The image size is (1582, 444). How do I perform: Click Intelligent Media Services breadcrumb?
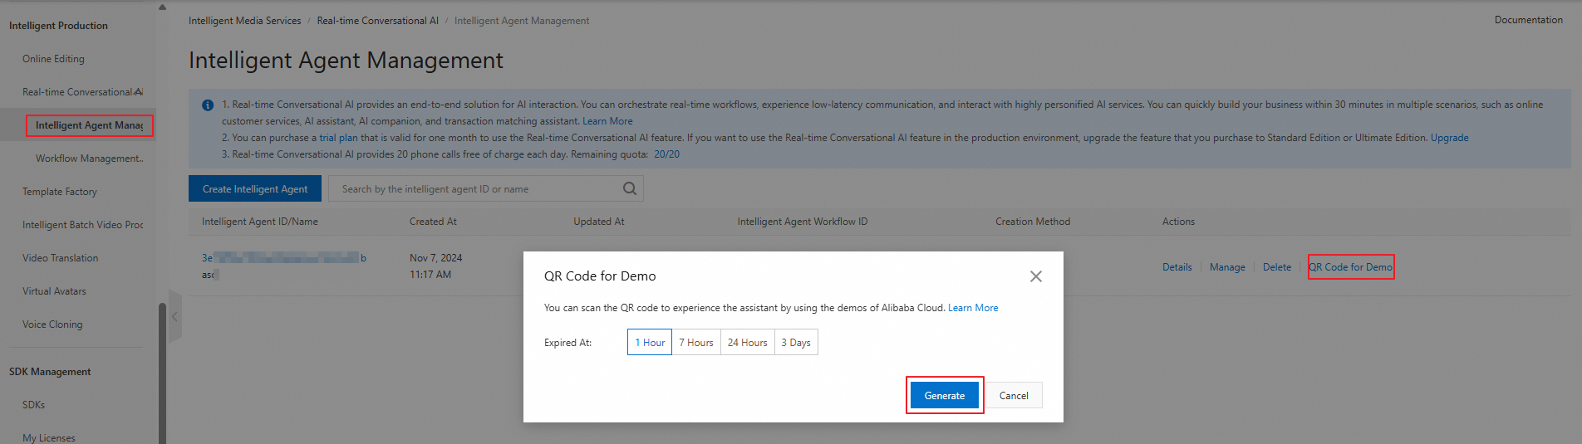click(x=244, y=21)
